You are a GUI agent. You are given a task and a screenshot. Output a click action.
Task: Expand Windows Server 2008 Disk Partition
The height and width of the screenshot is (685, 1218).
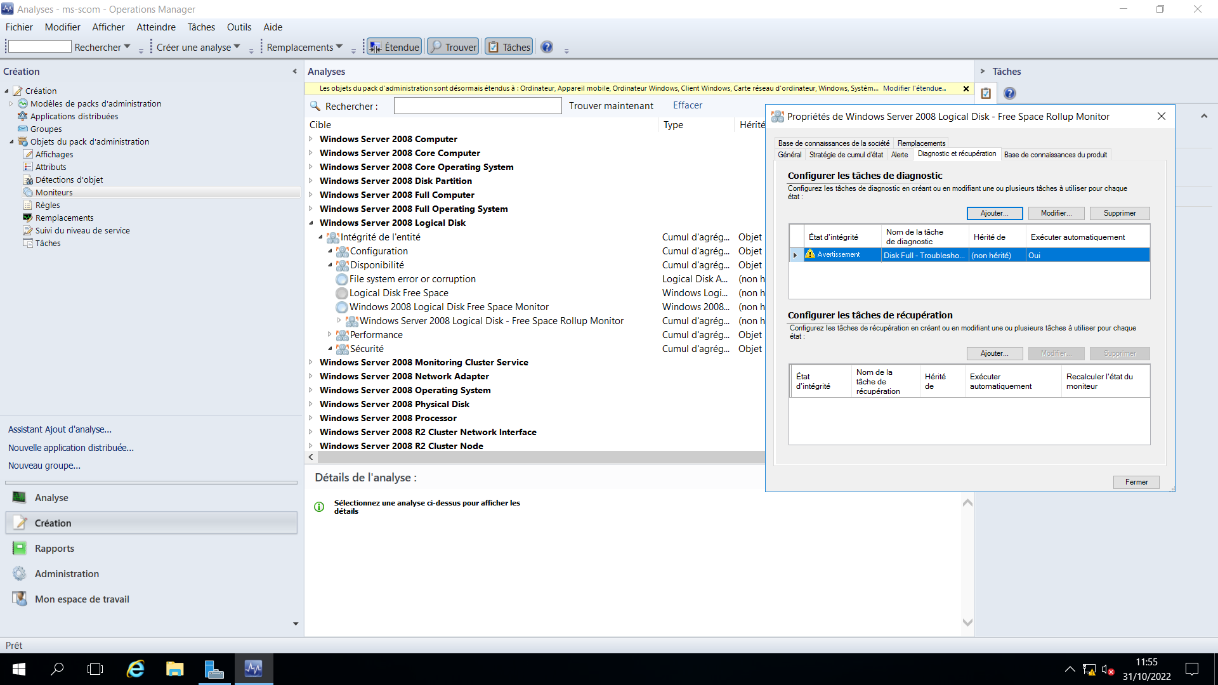(311, 181)
